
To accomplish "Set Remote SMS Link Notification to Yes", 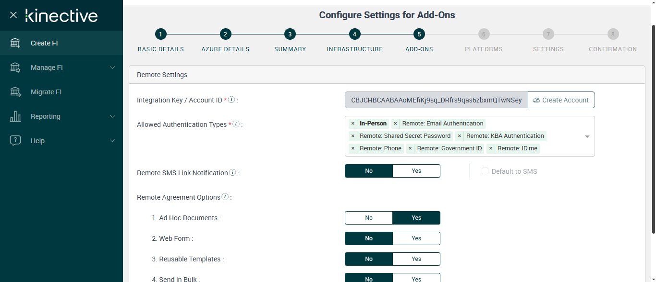I will [416, 171].
